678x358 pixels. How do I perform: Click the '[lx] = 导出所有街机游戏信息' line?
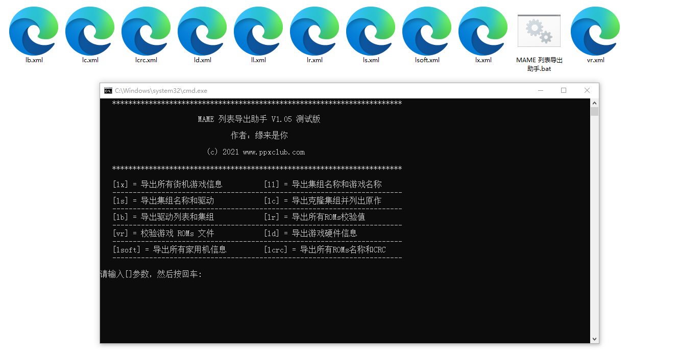point(167,184)
